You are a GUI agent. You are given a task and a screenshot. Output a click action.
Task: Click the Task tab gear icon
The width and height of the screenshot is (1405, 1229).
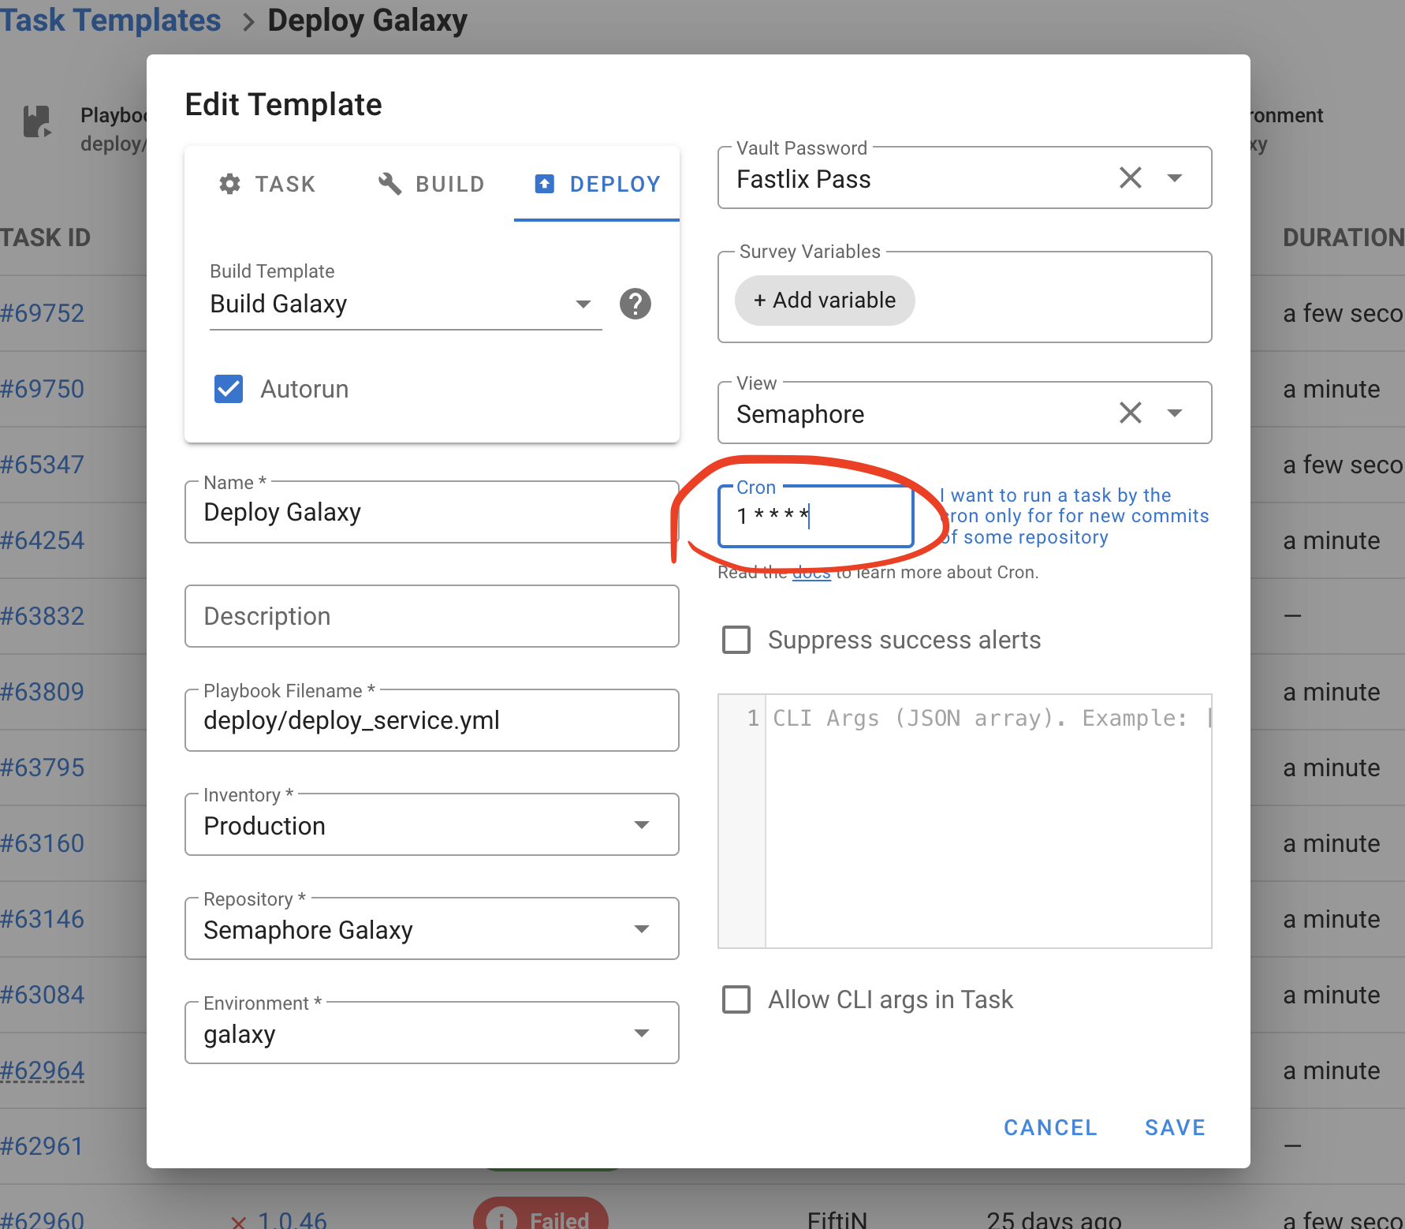coord(229,184)
